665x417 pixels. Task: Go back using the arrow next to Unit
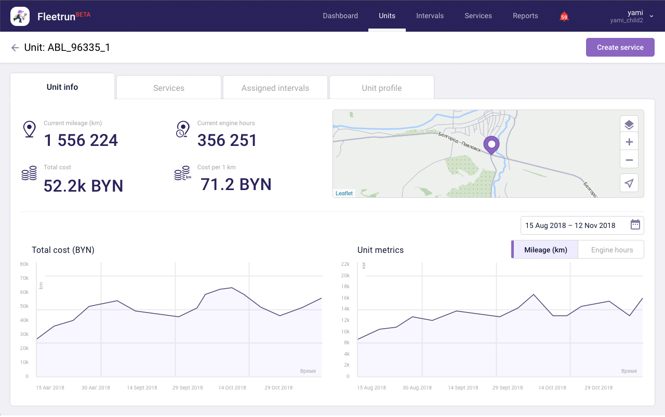click(x=15, y=48)
